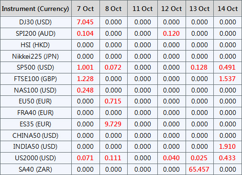Select US2000's 0.433 value on 14 Oct
The image size is (242, 175).
click(x=227, y=158)
